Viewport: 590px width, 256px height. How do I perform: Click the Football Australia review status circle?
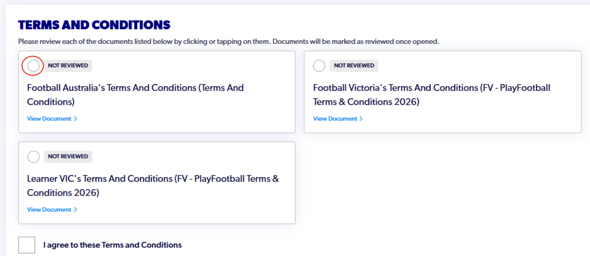coord(33,66)
